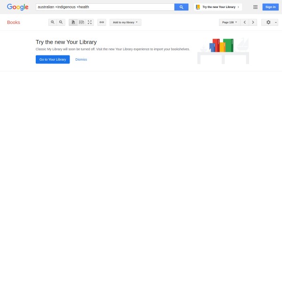Go to the next page arrow
Image resolution: width=282 pixels, height=282 pixels.
(253, 22)
